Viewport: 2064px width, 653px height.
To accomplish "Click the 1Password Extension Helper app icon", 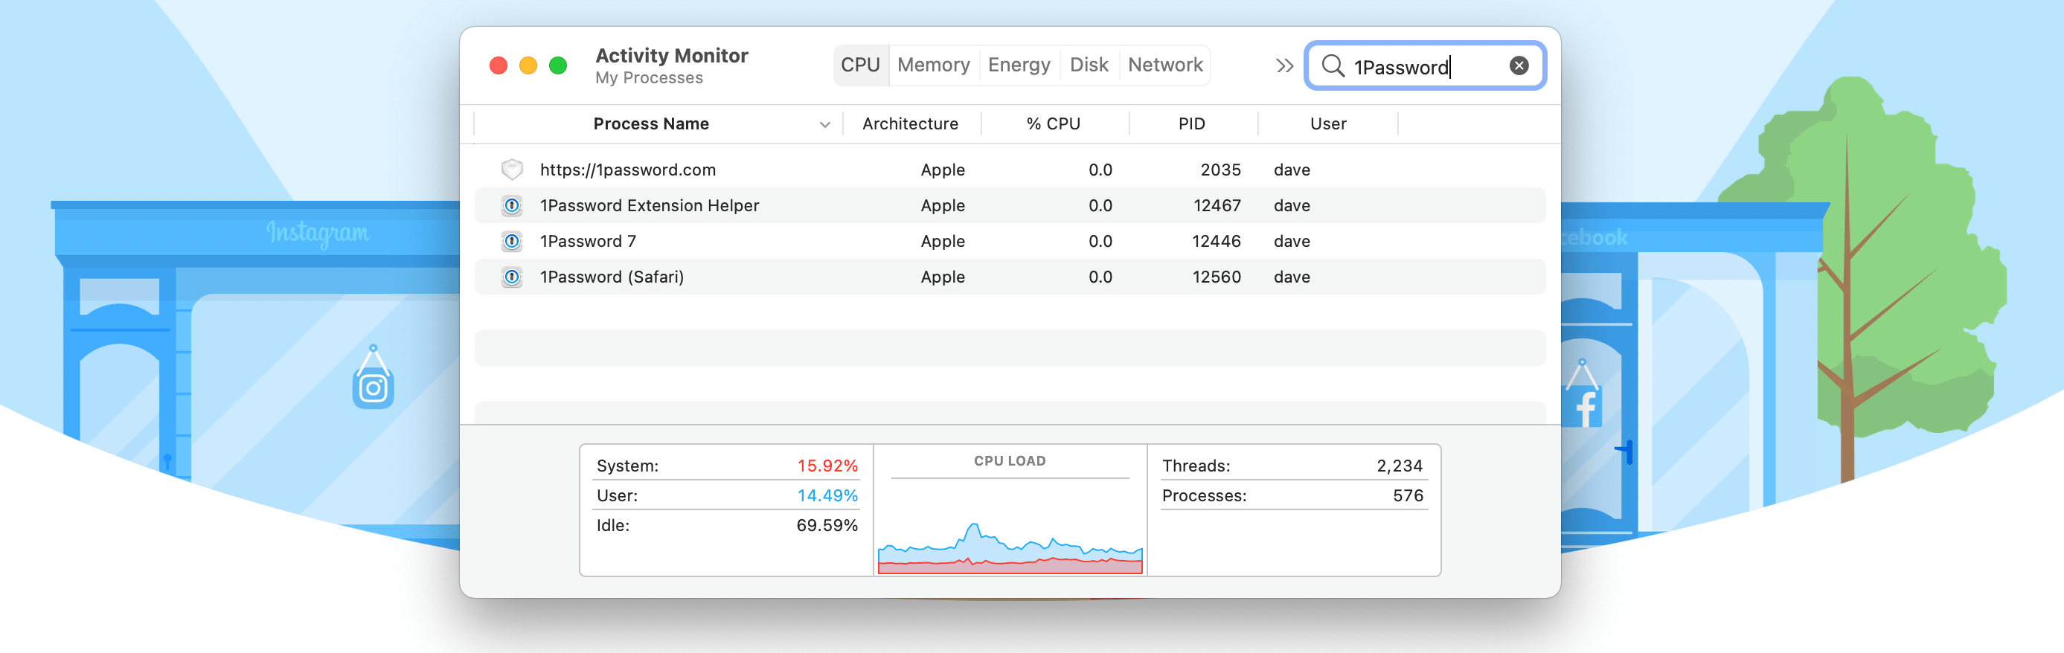I will tap(512, 206).
